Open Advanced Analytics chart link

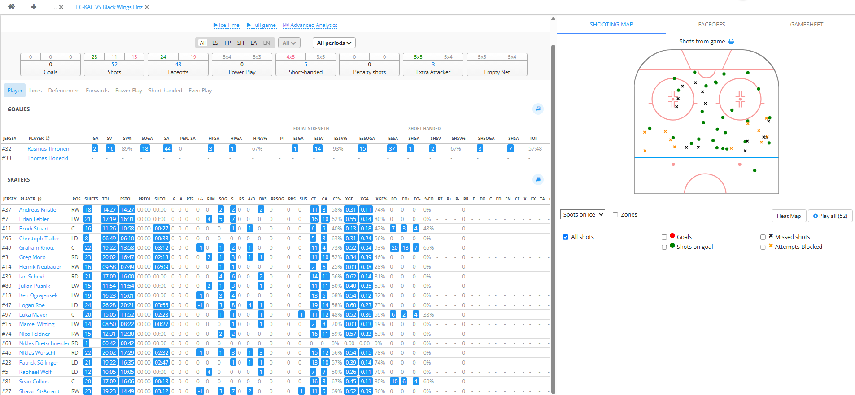(x=310, y=25)
